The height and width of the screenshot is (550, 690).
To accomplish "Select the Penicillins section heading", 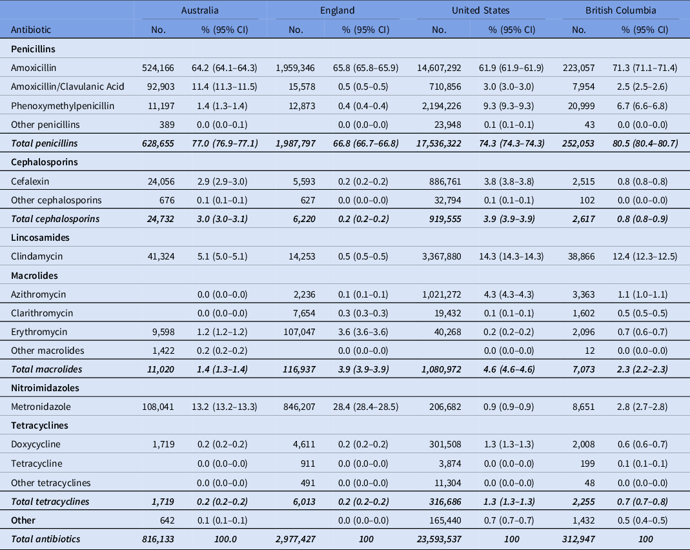I will coord(33,48).
